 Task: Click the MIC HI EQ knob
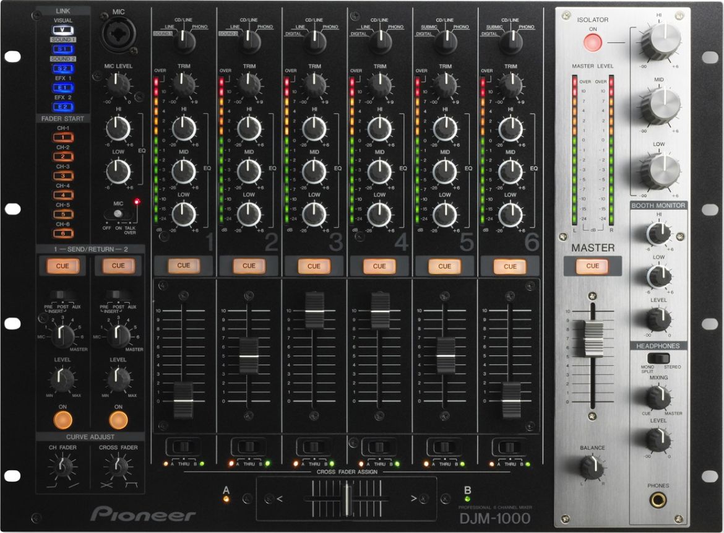pyautogui.click(x=118, y=128)
